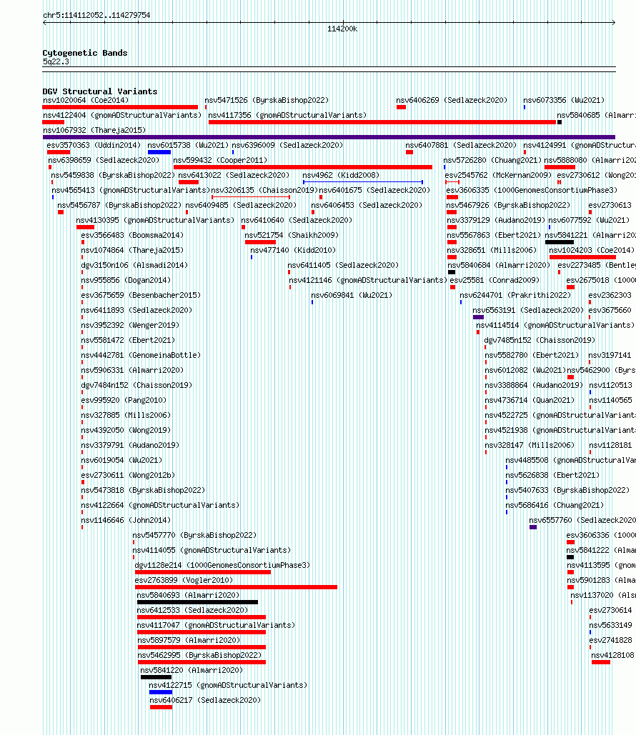Select the red bar of nsv599432
This screenshot has height=735, width=636.
point(303,167)
